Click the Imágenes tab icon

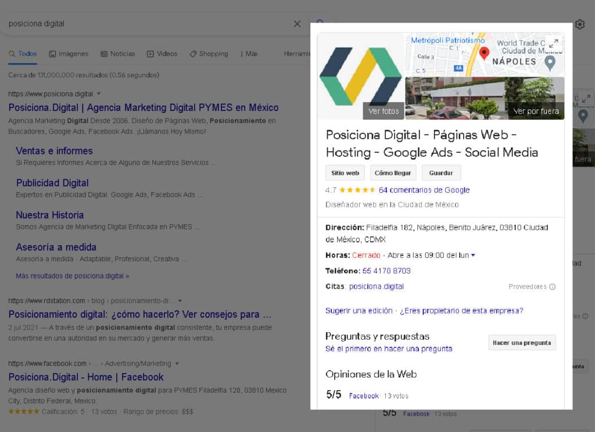[52, 54]
